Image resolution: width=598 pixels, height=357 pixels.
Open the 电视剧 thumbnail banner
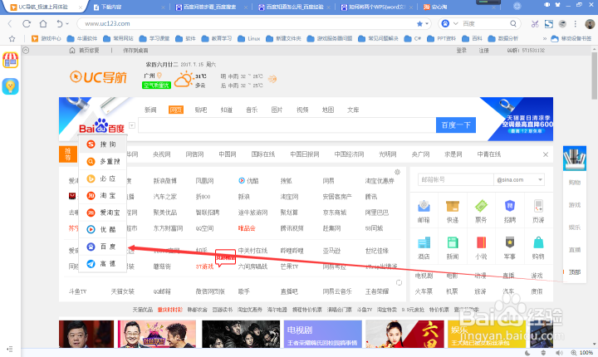coord(322,334)
